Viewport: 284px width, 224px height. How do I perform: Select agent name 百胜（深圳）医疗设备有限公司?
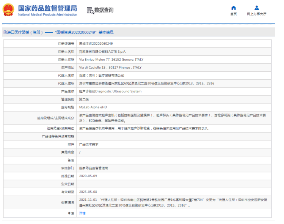coord(102,76)
